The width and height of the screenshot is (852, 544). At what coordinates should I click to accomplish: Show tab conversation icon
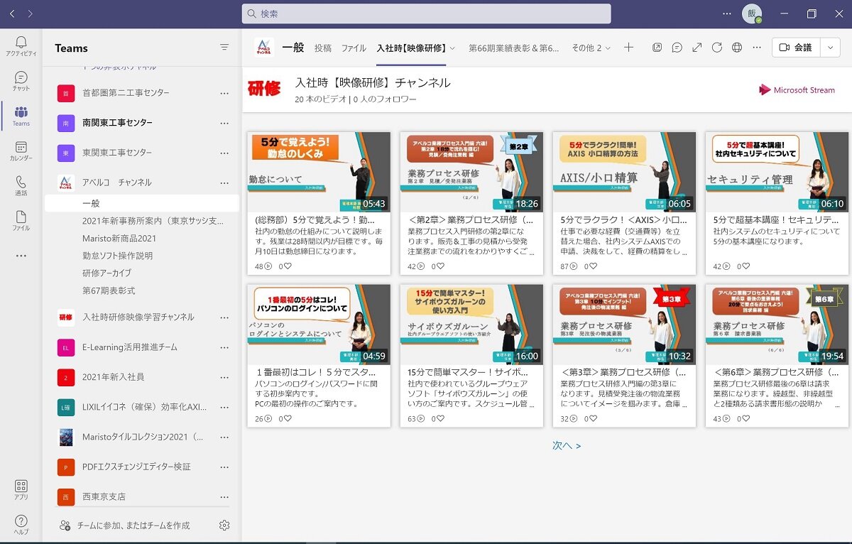tap(677, 48)
